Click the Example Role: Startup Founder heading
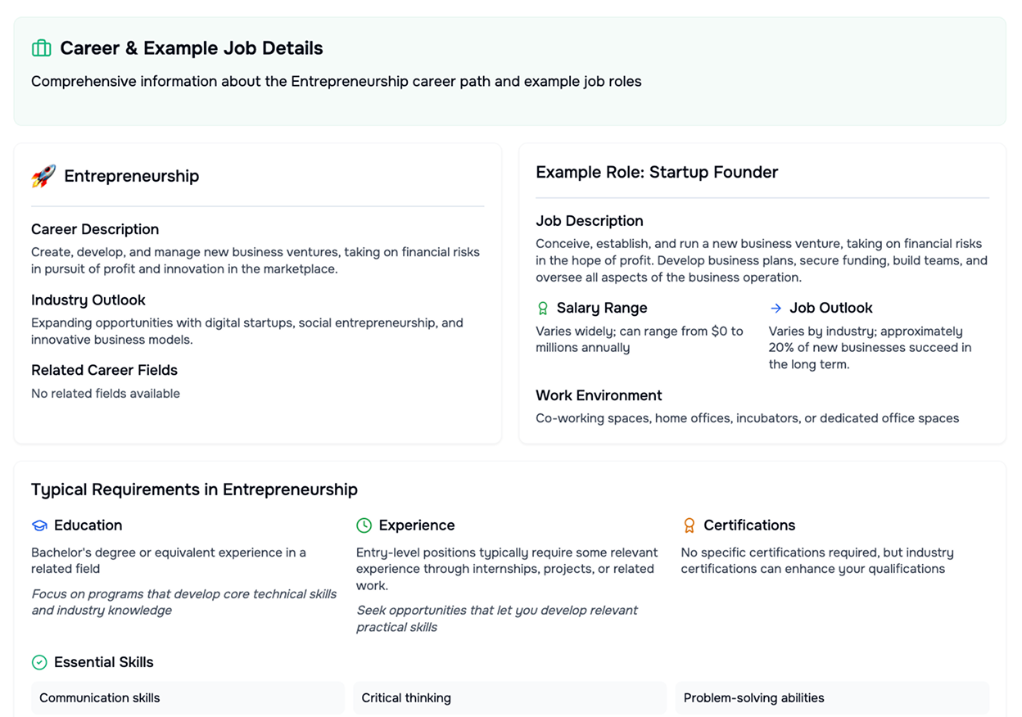Image resolution: width=1022 pixels, height=717 pixels. pyautogui.click(x=657, y=172)
